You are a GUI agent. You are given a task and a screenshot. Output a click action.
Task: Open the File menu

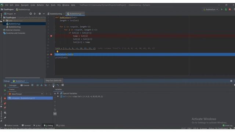(7, 5)
